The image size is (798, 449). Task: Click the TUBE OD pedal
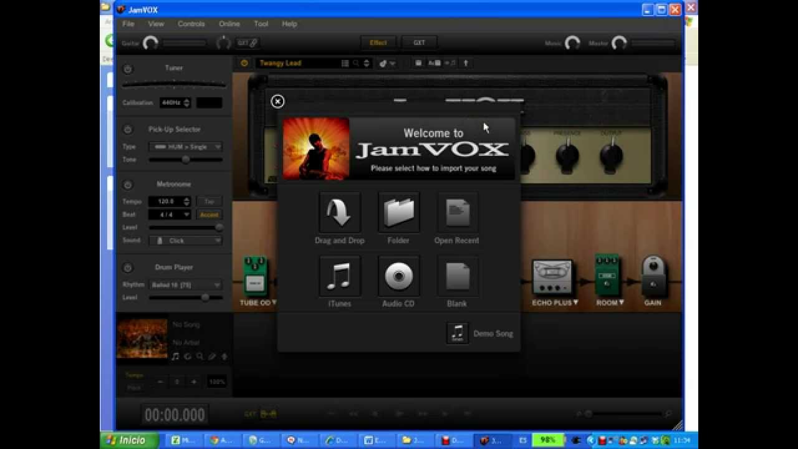[x=255, y=276]
